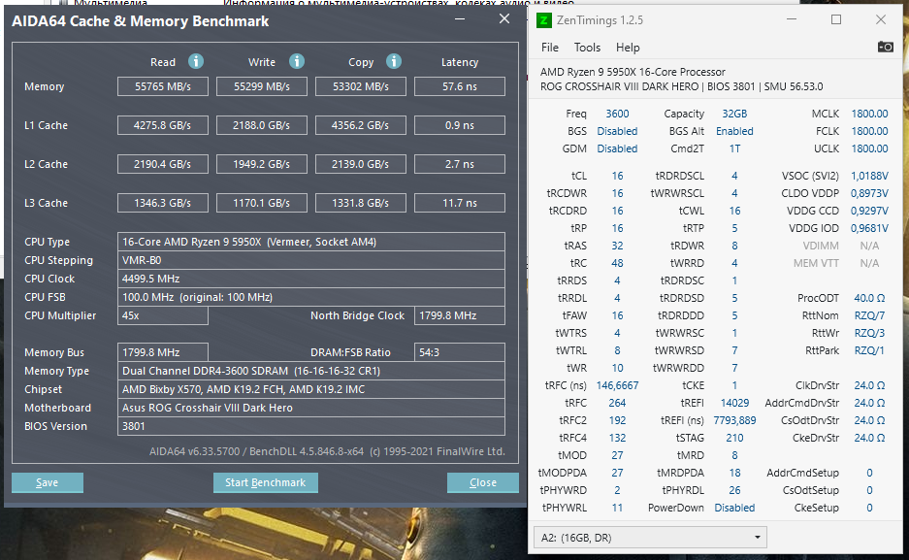909x560 pixels.
Task: Click the Write info icon in AIDA64
Action: point(297,61)
